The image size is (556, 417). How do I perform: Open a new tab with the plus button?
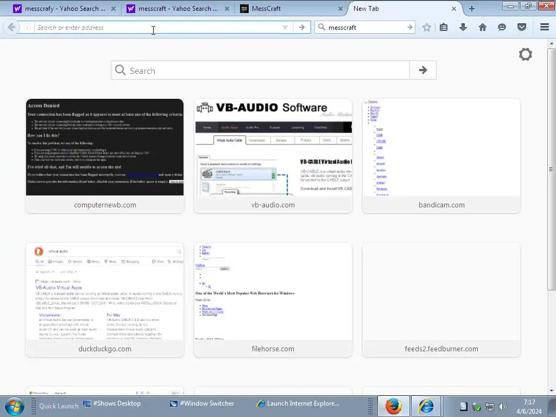pos(472,9)
